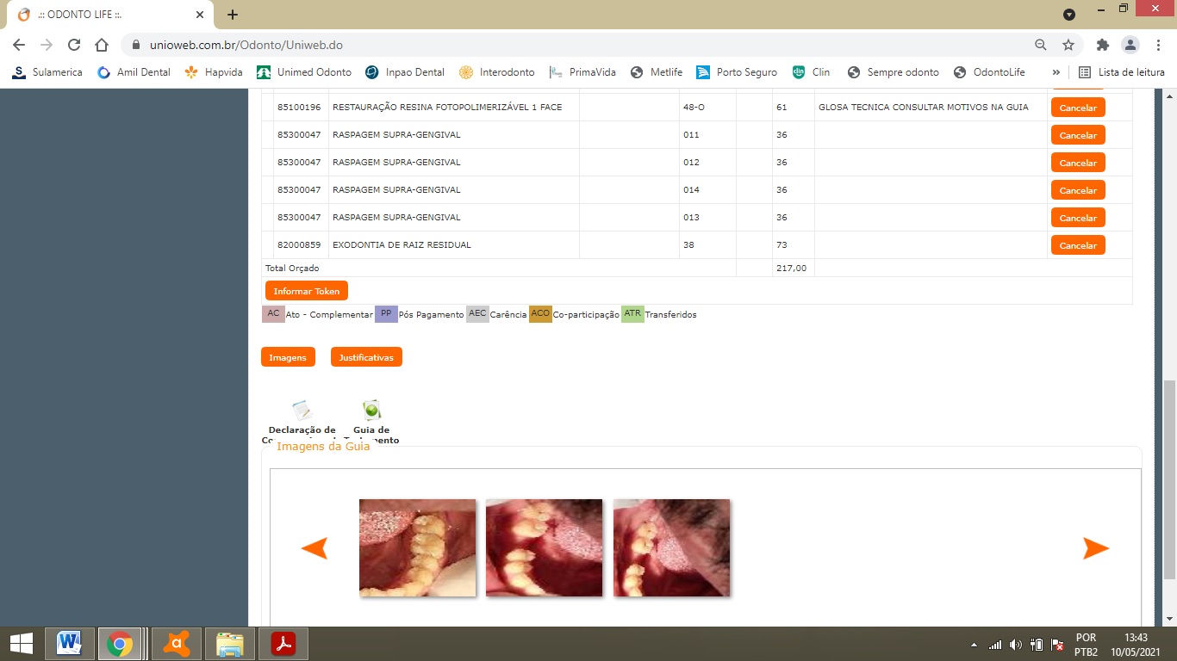Click GLOSA TECNICA CONSULTAR MOTIVOS NA GUIA
Screen dimensions: 1177x661
coord(924,108)
